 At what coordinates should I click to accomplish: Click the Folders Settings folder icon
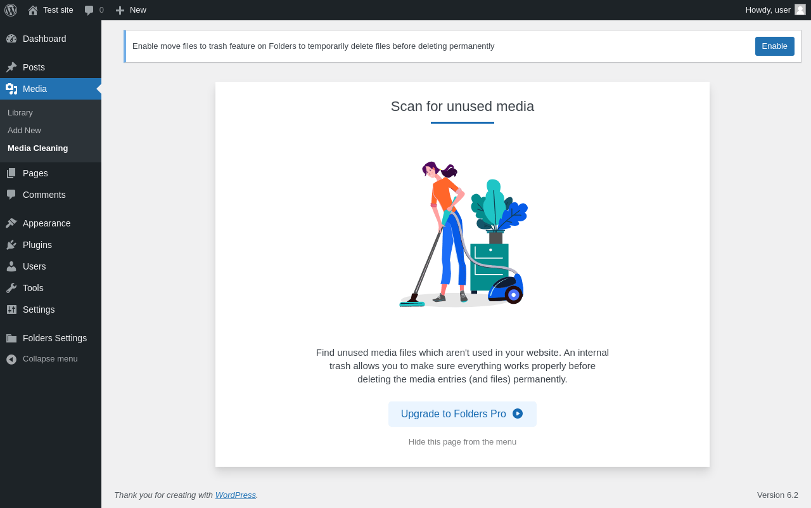(11, 338)
